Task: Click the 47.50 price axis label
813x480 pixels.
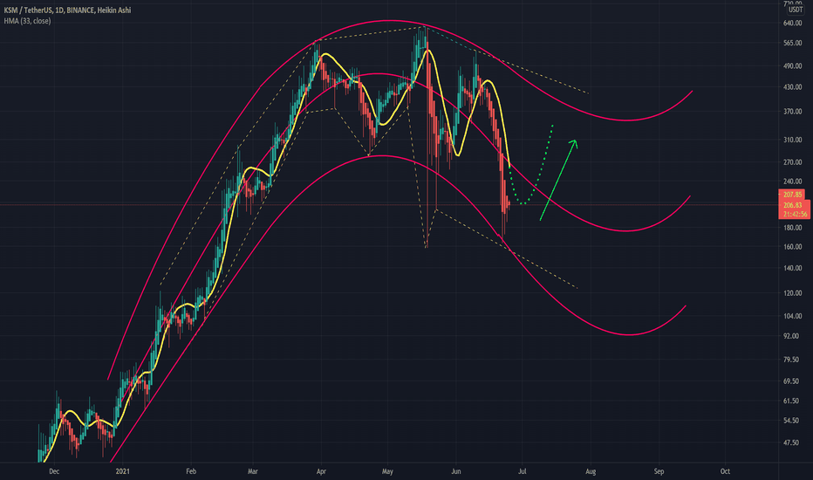Action: (x=791, y=443)
